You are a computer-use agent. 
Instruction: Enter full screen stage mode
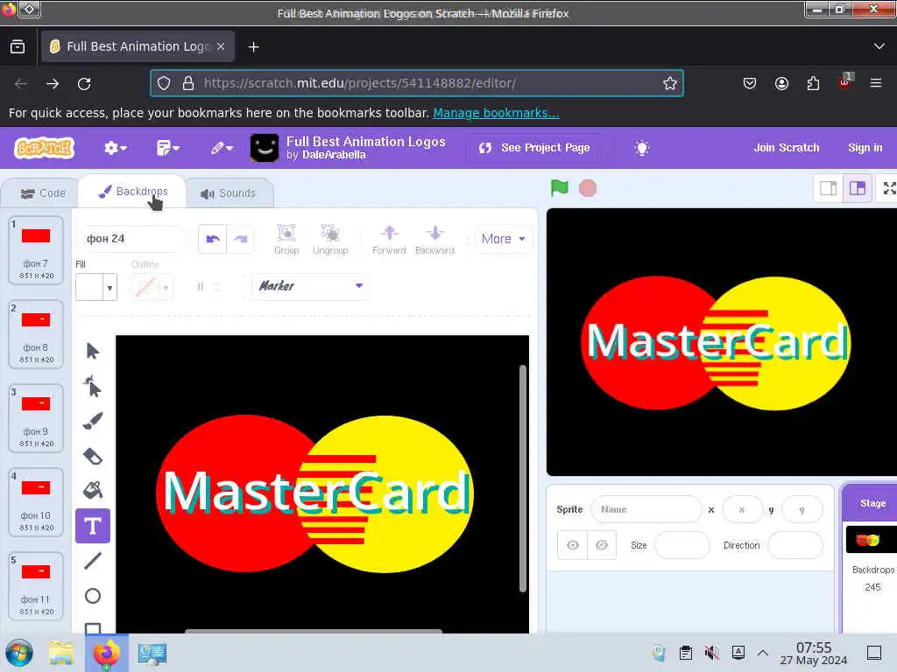[x=889, y=188]
